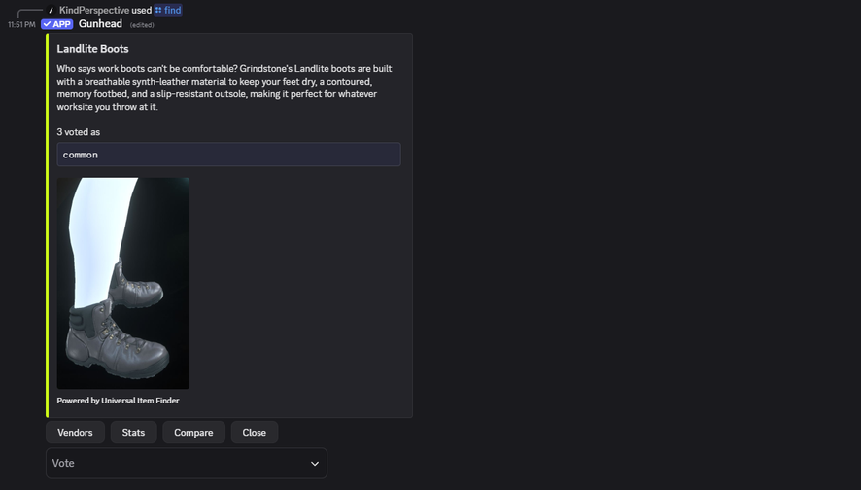Select the KindPerspective username
The width and height of the screenshot is (861, 490).
pyautogui.click(x=94, y=10)
